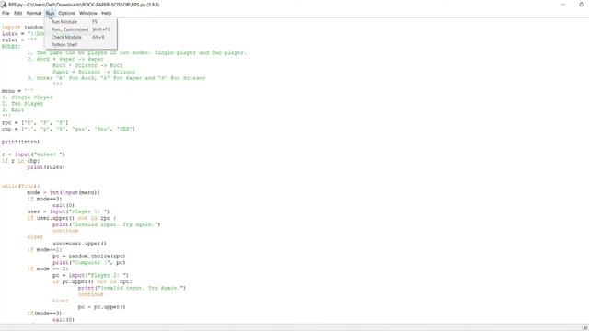Choose Run Module from the Run menu
The height and width of the screenshot is (331, 589).
80,22
